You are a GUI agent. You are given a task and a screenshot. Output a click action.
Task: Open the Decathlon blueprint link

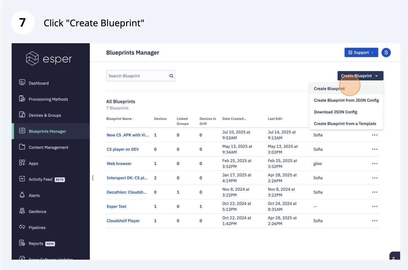127,192
